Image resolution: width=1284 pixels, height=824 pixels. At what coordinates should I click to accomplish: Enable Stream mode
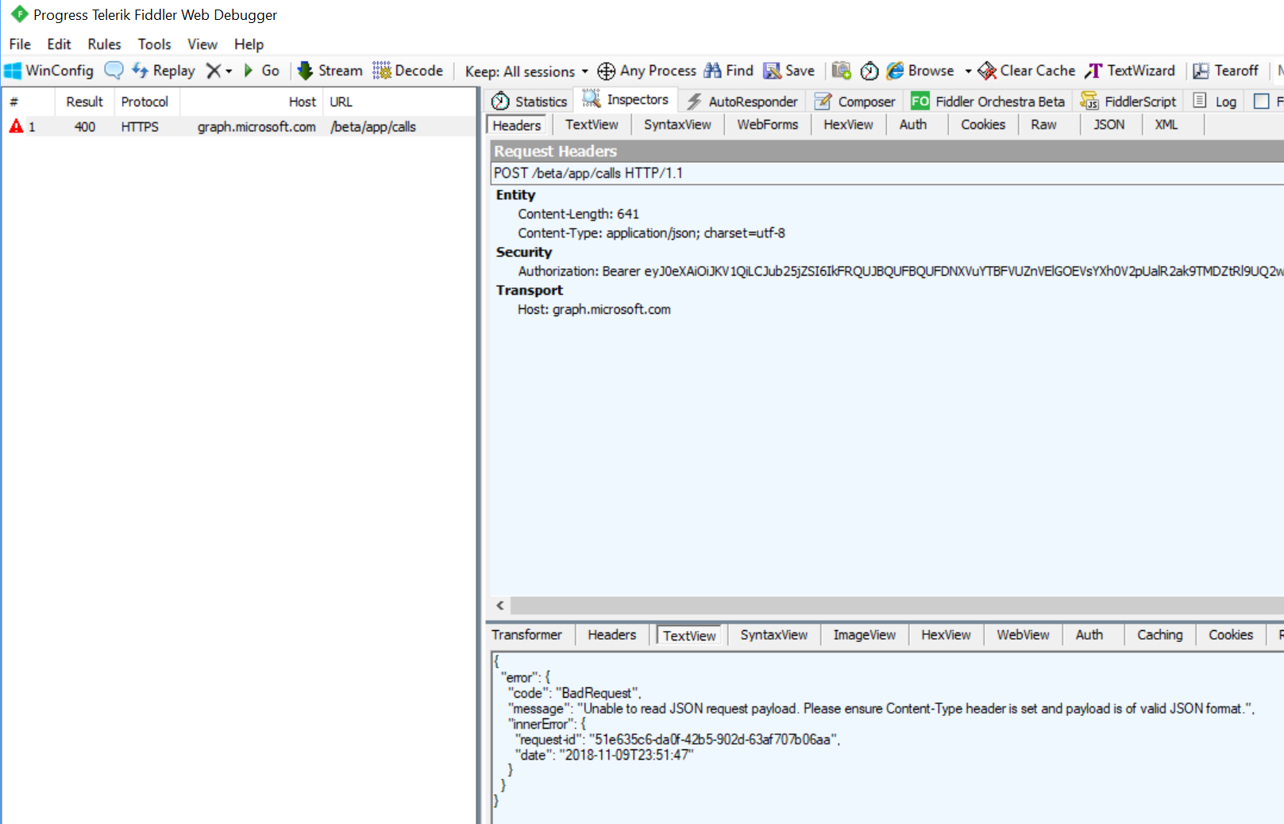point(329,71)
